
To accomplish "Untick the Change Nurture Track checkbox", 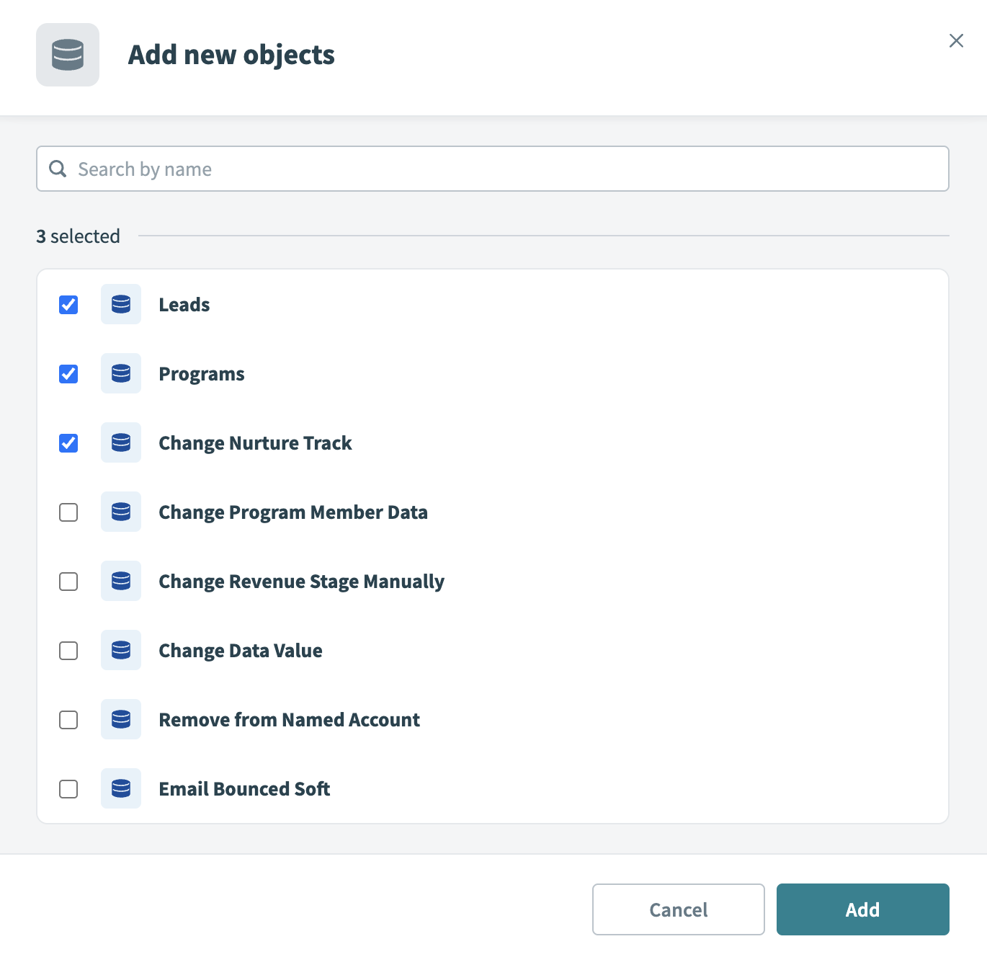I will (x=68, y=443).
